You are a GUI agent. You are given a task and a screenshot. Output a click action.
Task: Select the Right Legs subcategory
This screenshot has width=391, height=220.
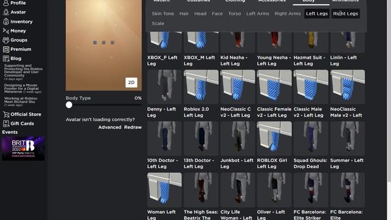[345, 13]
